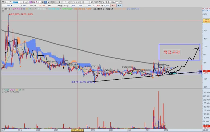Screen dimensions: 210x132
Task: Open dropdown arrow next to the second toolbar icon
Action: (x=8, y=2)
